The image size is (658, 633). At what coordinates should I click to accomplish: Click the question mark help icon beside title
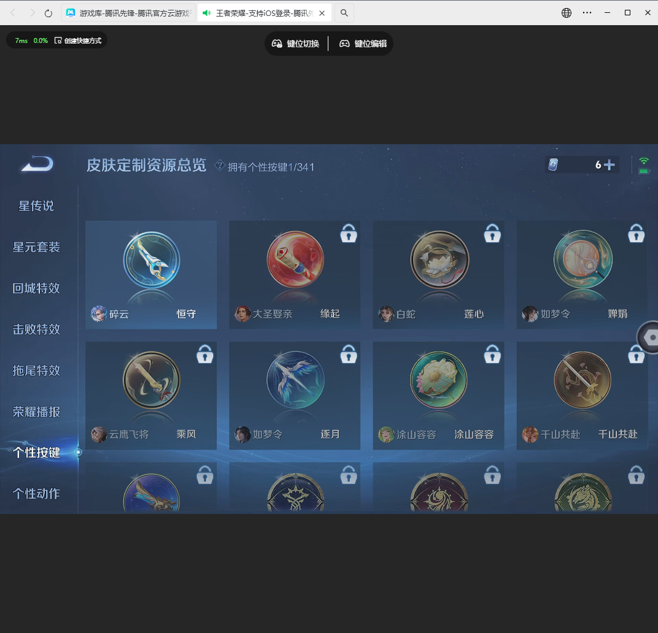point(220,166)
